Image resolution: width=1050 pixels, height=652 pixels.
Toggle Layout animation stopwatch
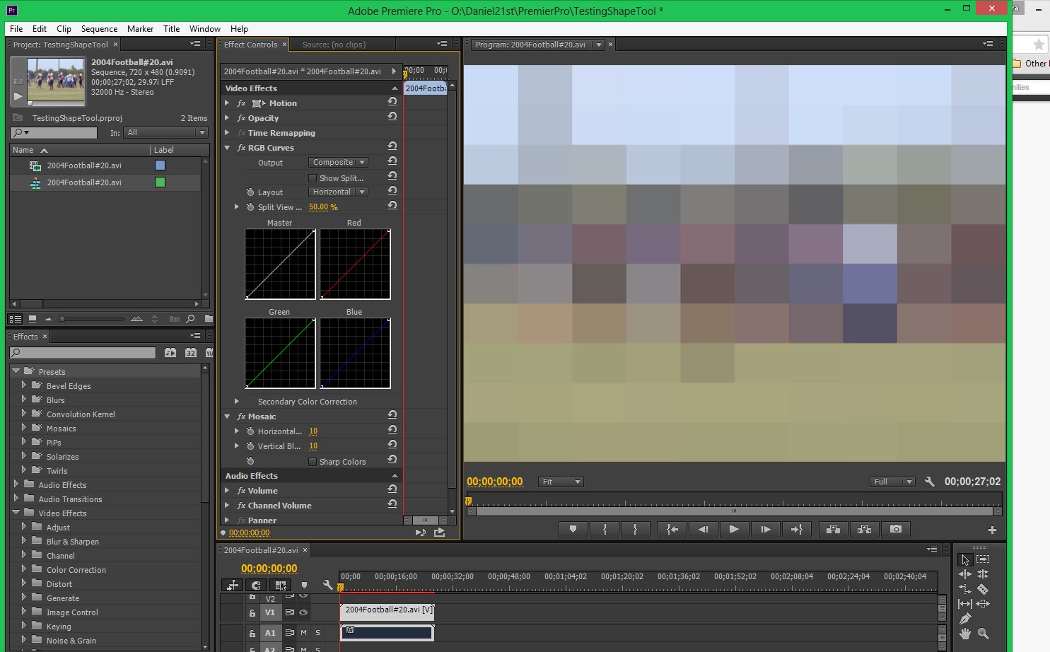click(250, 192)
